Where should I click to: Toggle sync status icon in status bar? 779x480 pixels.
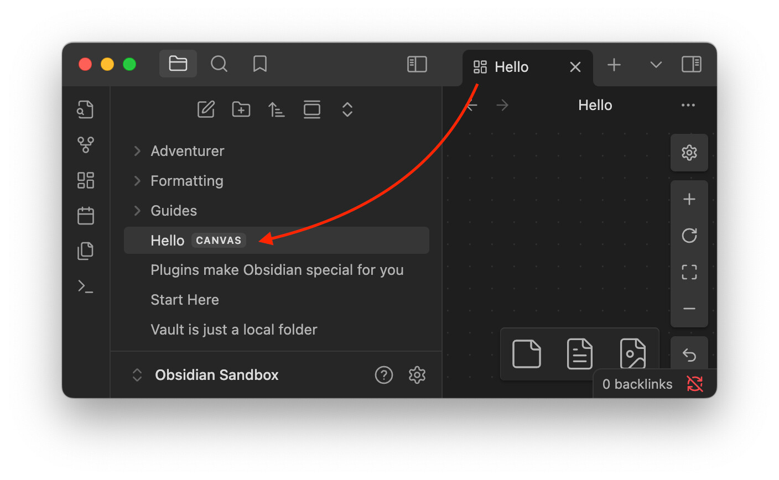point(695,384)
